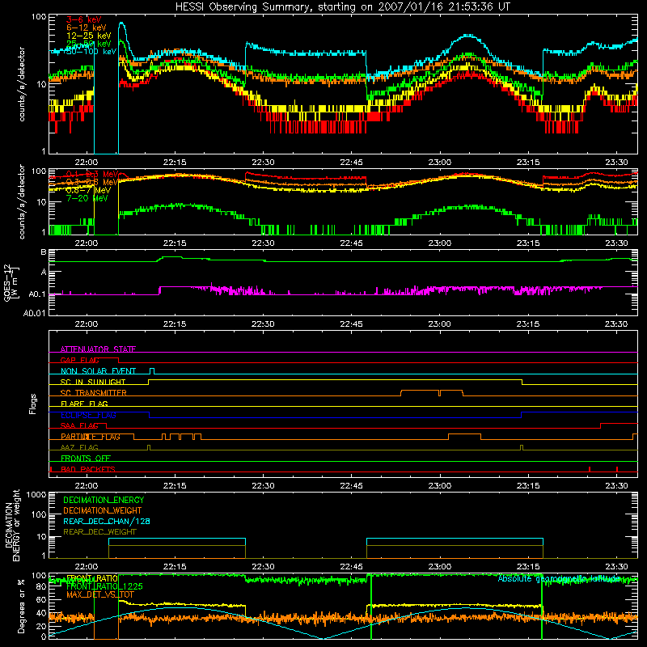The height and width of the screenshot is (647, 647).
Task: Click the BAD_PACKETS flag label
Action: (88, 469)
